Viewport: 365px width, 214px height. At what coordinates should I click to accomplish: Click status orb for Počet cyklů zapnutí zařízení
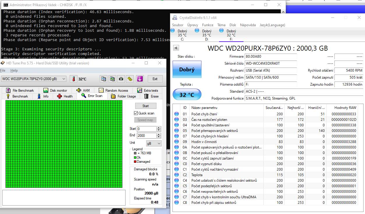pos(177,158)
